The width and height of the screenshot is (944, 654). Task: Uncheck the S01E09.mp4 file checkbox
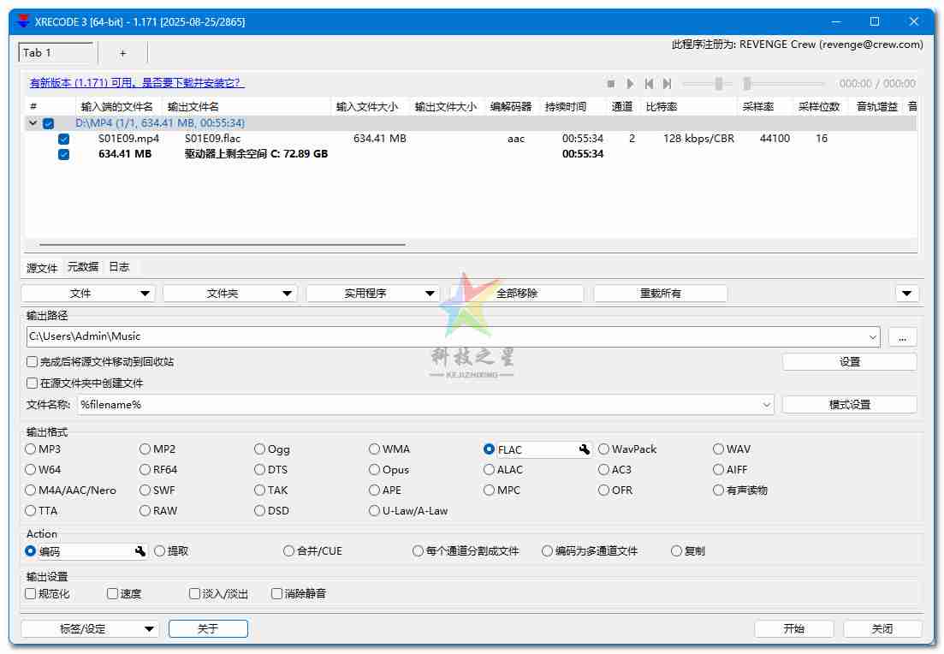coord(64,139)
